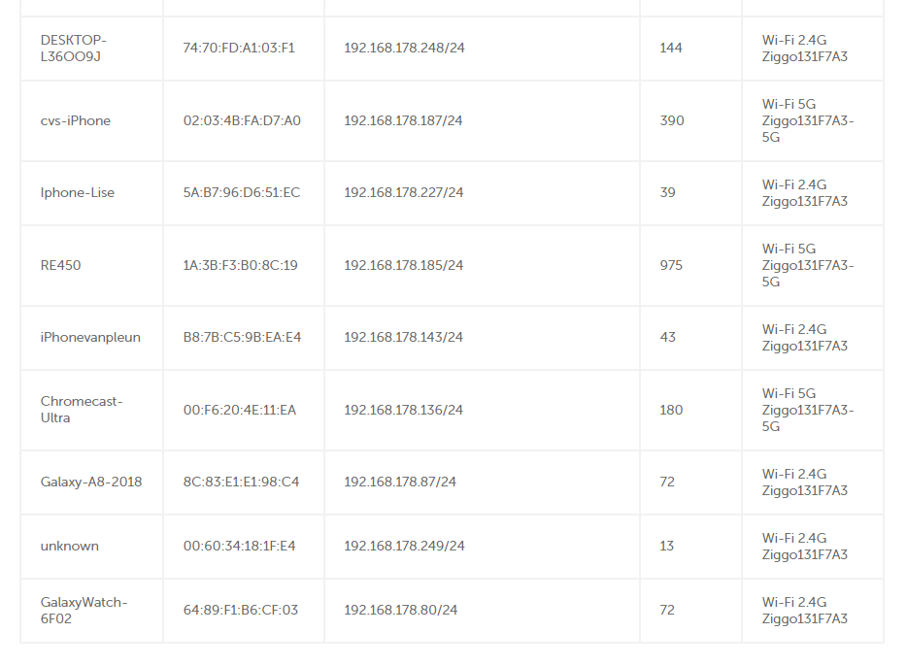The width and height of the screenshot is (907, 666).
Task: Select the unknown device entry
Action: point(70,546)
